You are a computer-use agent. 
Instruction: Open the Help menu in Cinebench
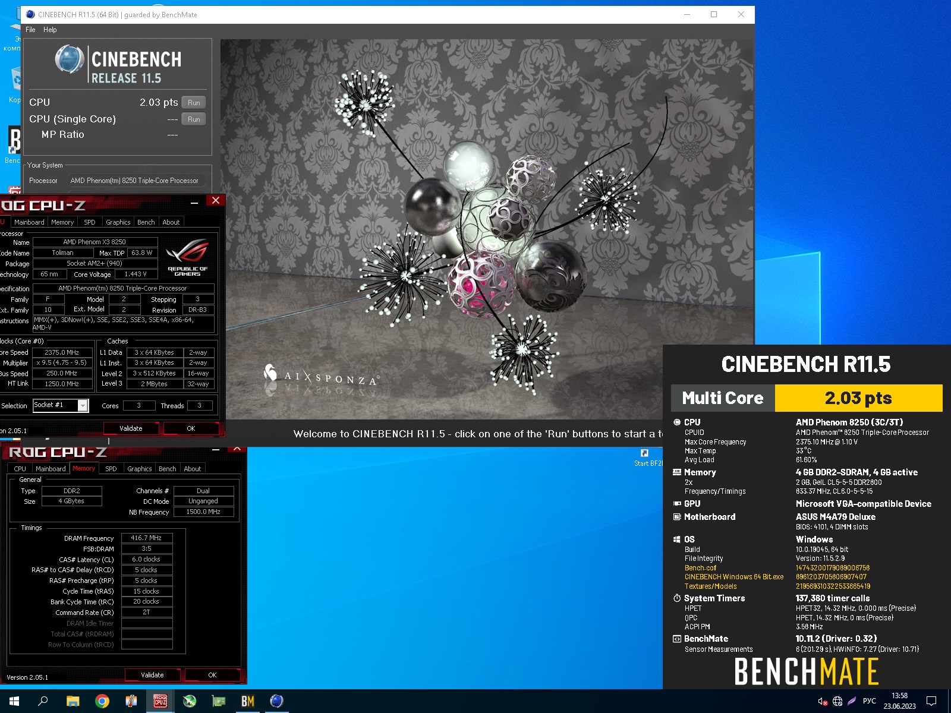click(50, 30)
